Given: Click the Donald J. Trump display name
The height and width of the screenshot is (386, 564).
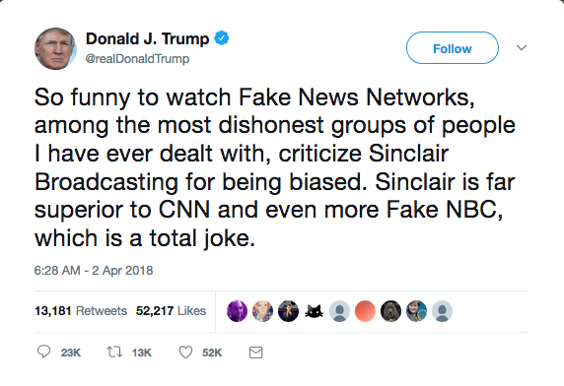Looking at the screenshot, I should coord(147,38).
